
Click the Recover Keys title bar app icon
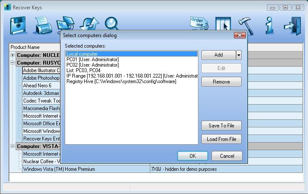8,8
